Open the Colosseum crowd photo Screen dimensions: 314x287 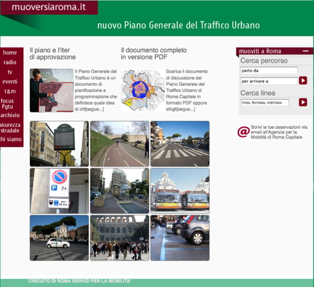tap(119, 238)
